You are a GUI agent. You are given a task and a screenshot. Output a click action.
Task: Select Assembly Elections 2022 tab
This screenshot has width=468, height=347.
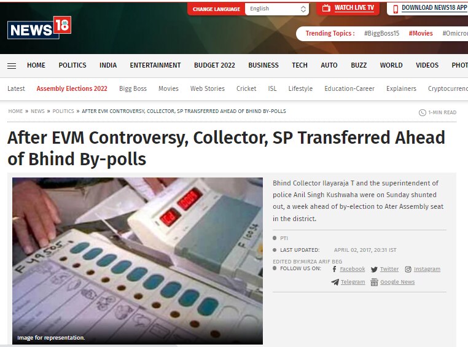coord(72,88)
